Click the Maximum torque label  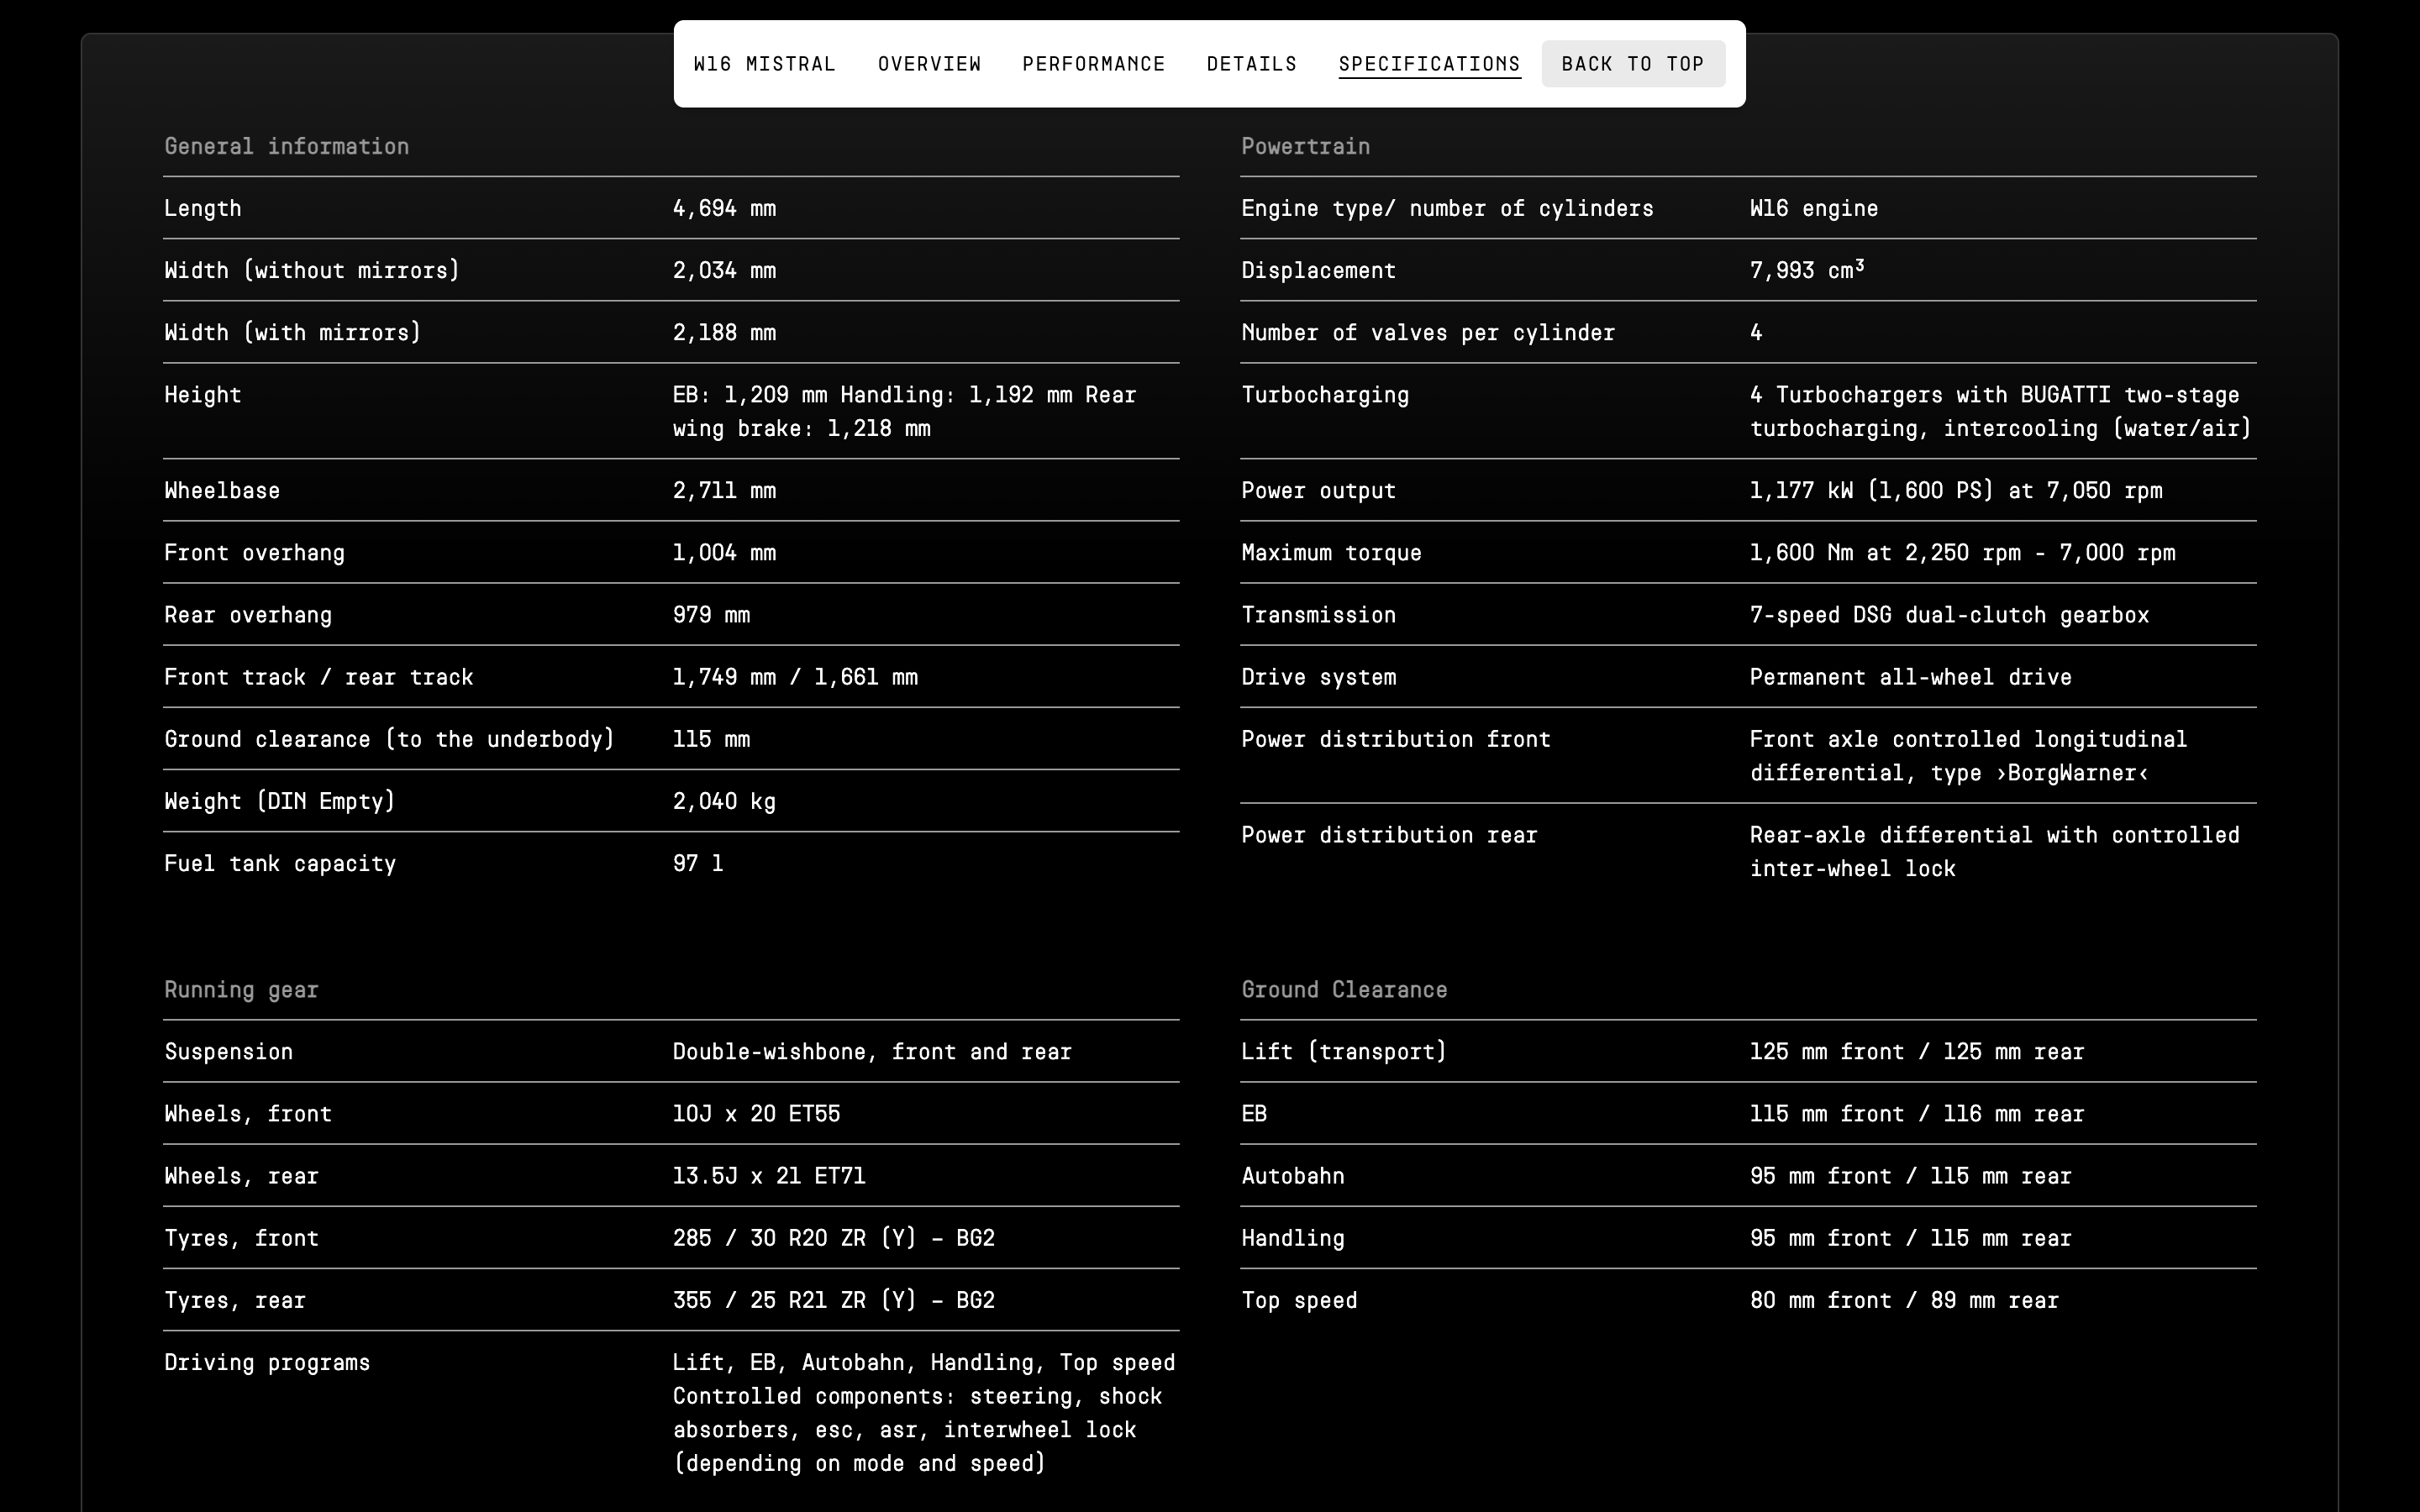point(1331,553)
